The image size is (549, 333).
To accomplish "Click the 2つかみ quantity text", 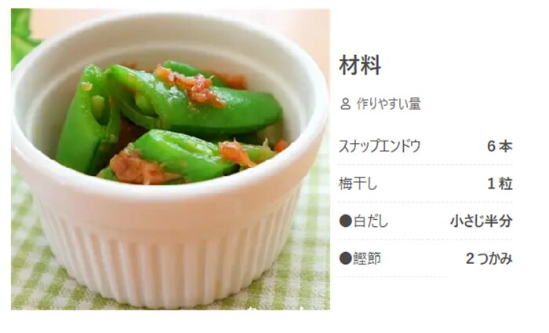I will 489,258.
